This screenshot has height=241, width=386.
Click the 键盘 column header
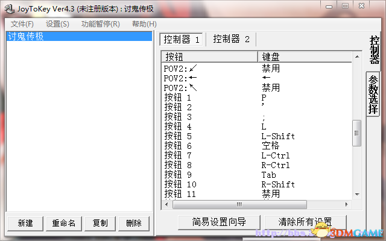coord(305,57)
